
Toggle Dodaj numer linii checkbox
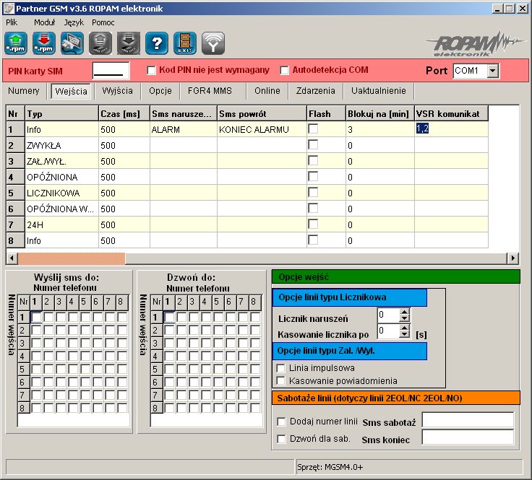coord(281,422)
